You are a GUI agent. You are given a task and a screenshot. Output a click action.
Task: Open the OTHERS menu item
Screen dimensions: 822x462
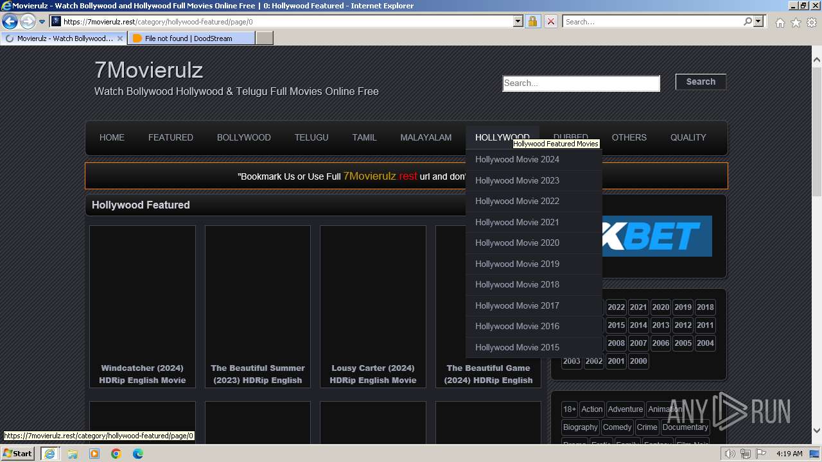click(629, 137)
